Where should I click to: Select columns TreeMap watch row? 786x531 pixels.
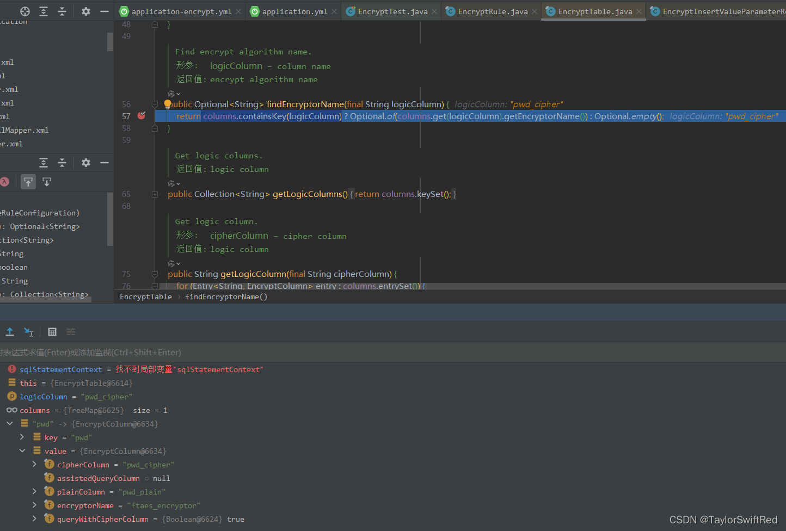(393, 410)
